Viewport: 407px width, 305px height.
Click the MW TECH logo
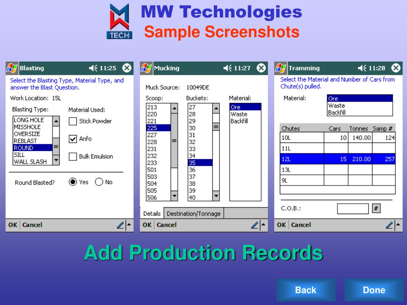coord(119,21)
